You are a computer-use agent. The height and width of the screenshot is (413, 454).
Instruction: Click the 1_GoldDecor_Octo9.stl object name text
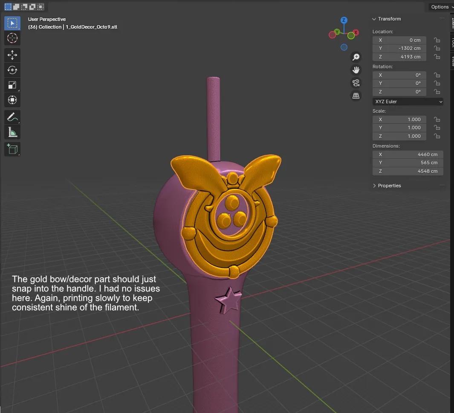[x=92, y=27]
